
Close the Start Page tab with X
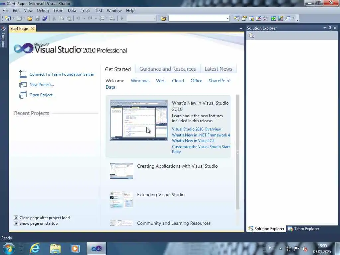point(33,29)
